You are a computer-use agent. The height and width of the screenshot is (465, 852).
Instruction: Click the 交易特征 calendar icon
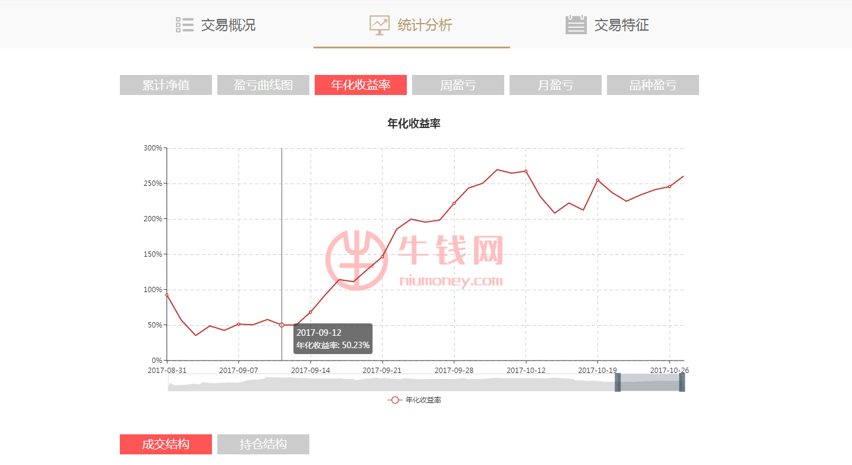(x=576, y=25)
